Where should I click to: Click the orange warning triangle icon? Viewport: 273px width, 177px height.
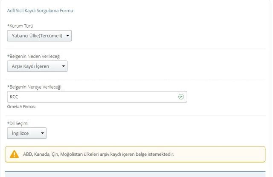(x=14, y=154)
